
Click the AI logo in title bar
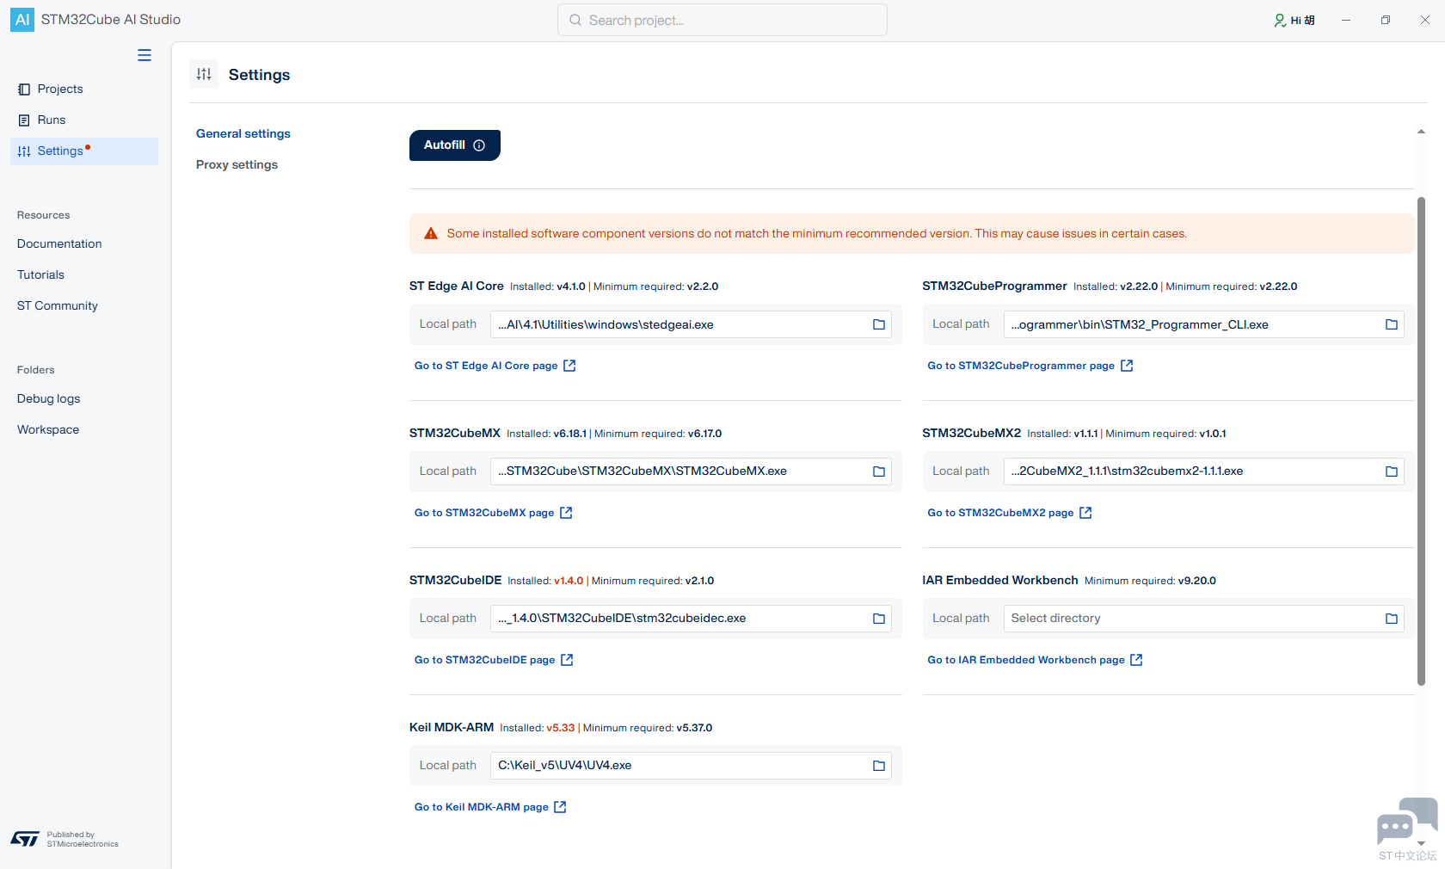22,20
